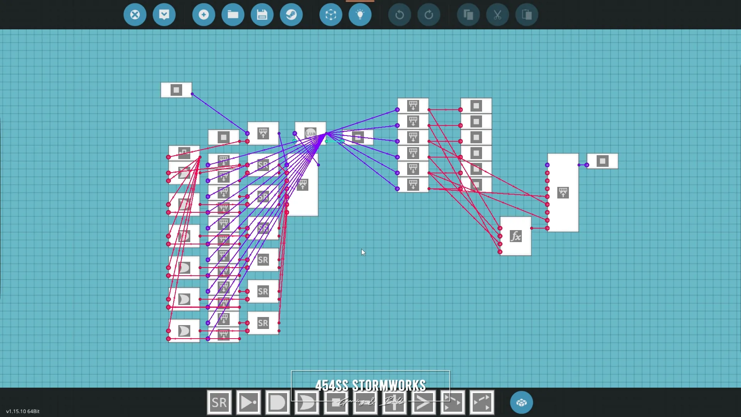Select the Lua script node
741x417 pixels.
point(310,133)
